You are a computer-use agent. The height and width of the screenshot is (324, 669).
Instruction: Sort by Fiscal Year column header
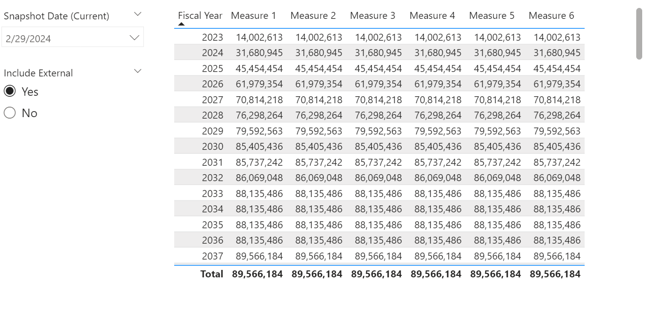200,15
